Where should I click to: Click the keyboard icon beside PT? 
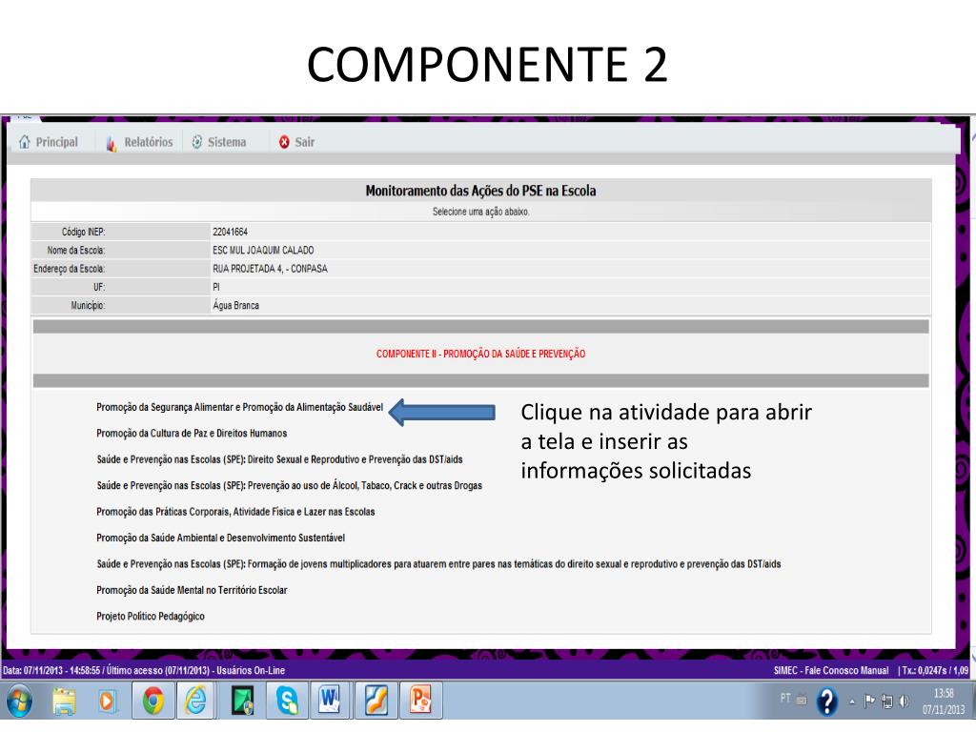pos(802,700)
